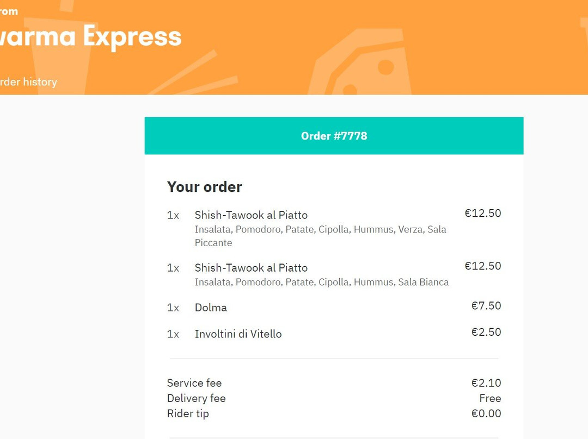Select the €2.10 service fee amount
The height and width of the screenshot is (439, 588).
(x=486, y=382)
